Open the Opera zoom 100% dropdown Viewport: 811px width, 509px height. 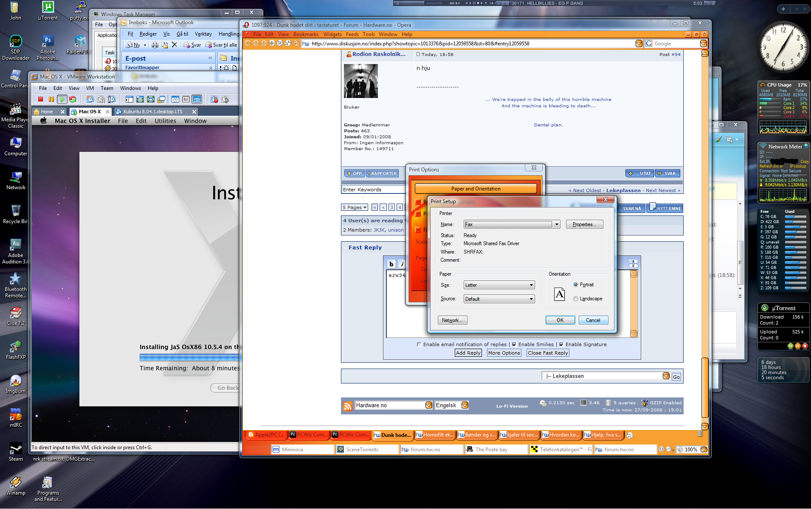point(704,450)
